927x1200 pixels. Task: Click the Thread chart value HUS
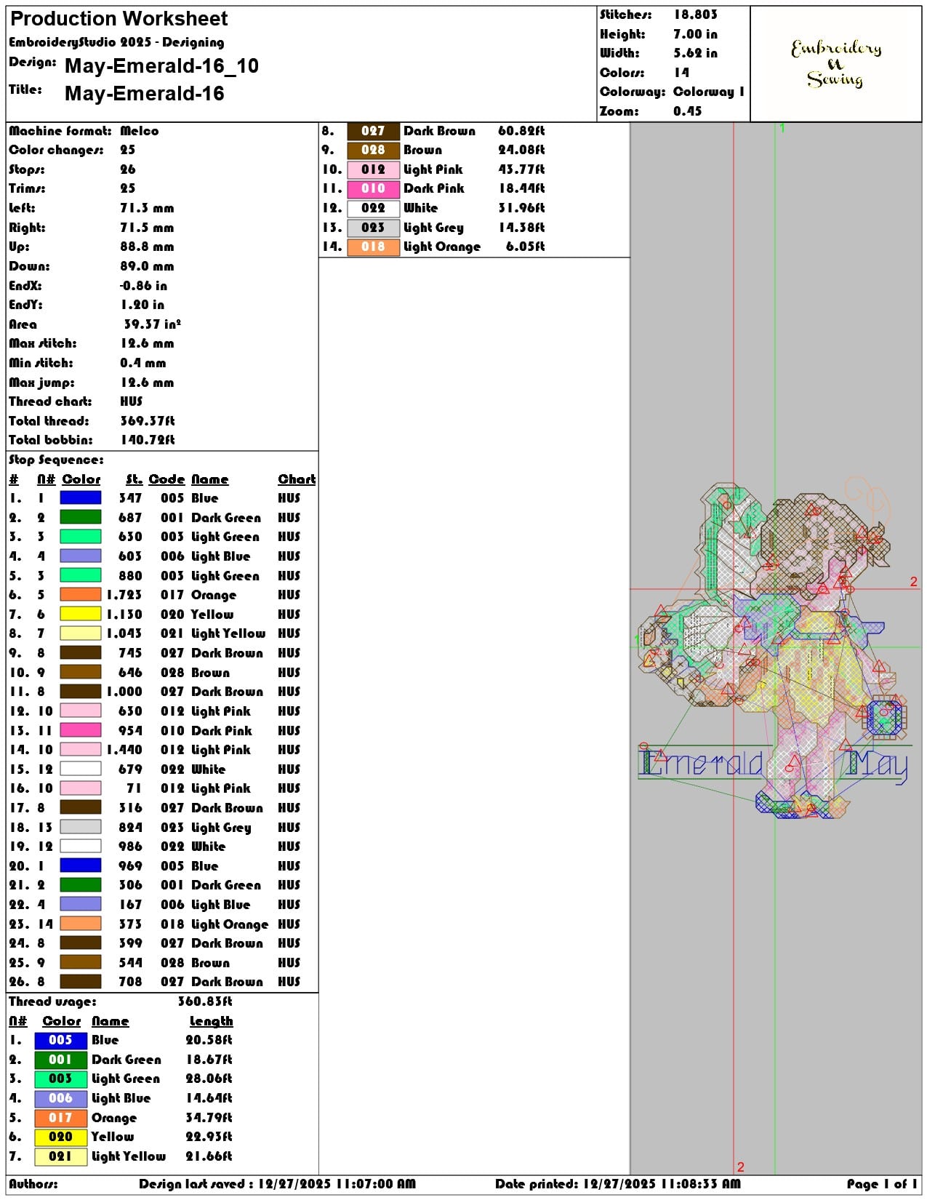[x=131, y=401]
